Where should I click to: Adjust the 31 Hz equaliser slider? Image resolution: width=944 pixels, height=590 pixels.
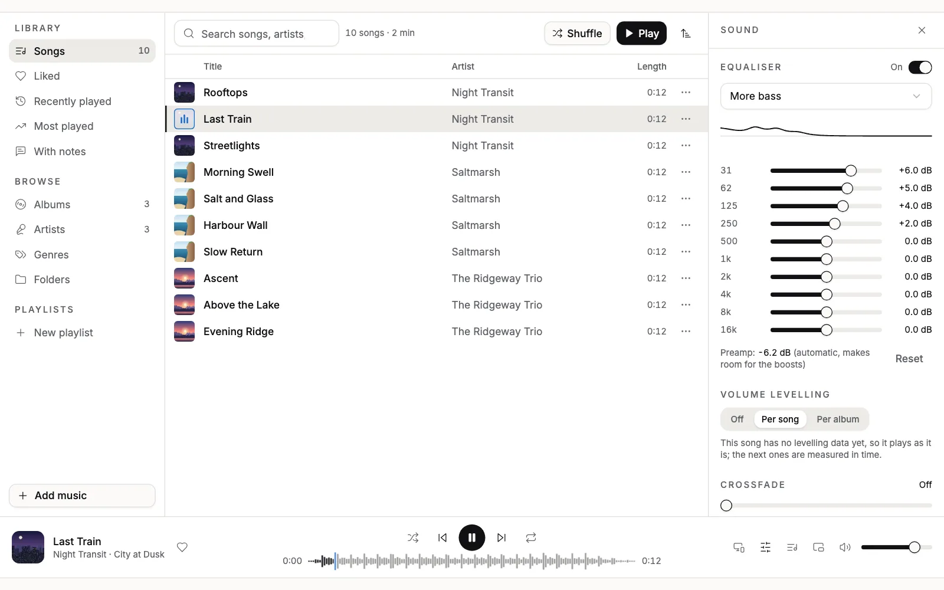point(826,171)
